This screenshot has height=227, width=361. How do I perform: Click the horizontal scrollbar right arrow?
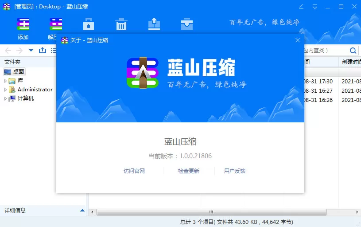click(357, 212)
